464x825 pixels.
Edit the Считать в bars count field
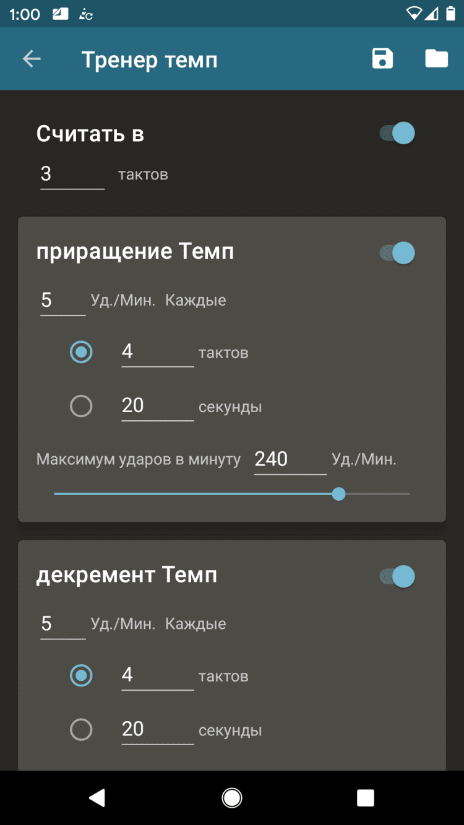(x=72, y=175)
